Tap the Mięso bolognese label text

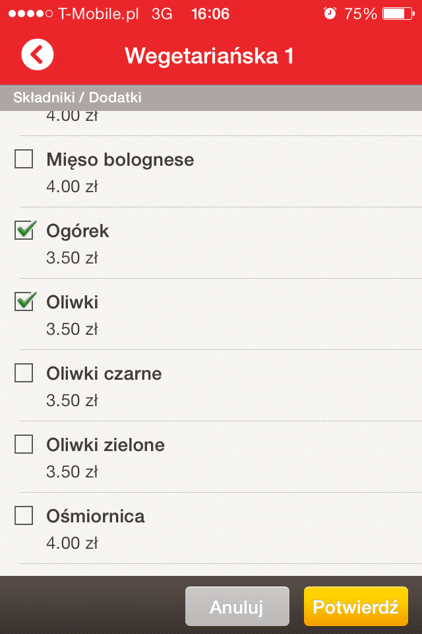120,159
